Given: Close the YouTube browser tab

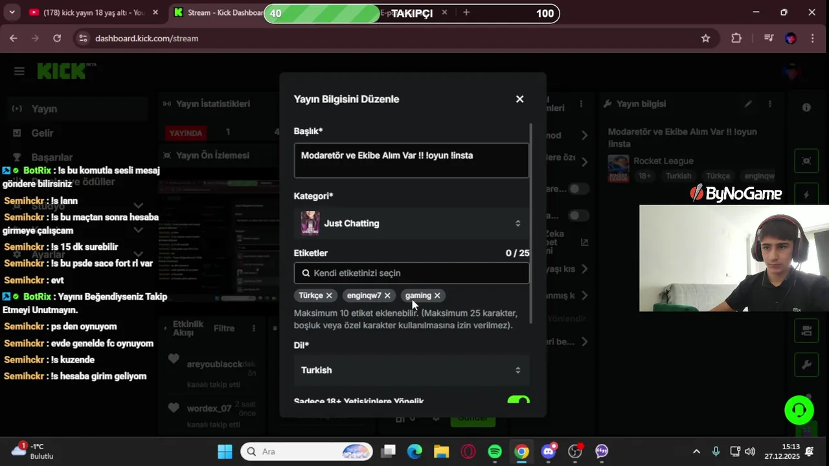Looking at the screenshot, I should click(155, 12).
